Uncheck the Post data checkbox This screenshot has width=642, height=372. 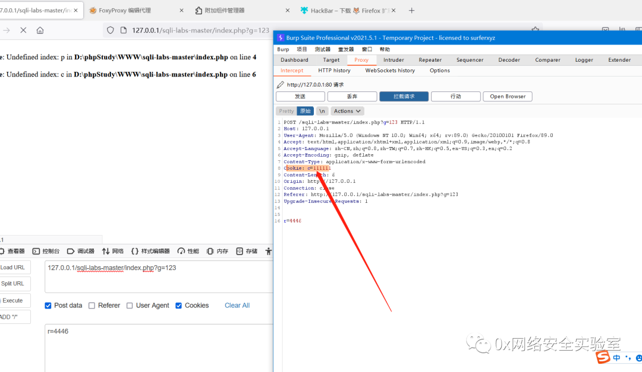(48, 306)
